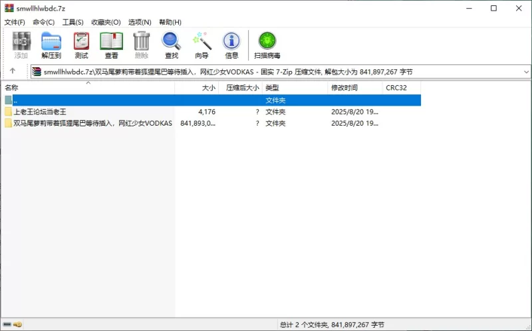The image size is (532, 331).
Task: Select the 上老王论坛当老王 folder row
Action: 211,112
